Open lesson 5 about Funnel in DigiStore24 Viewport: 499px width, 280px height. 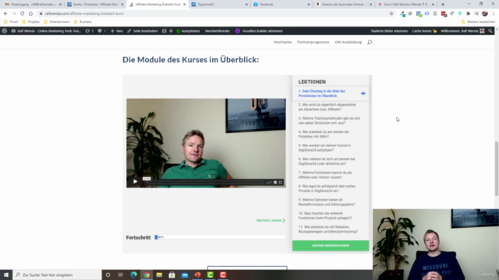tap(325, 148)
